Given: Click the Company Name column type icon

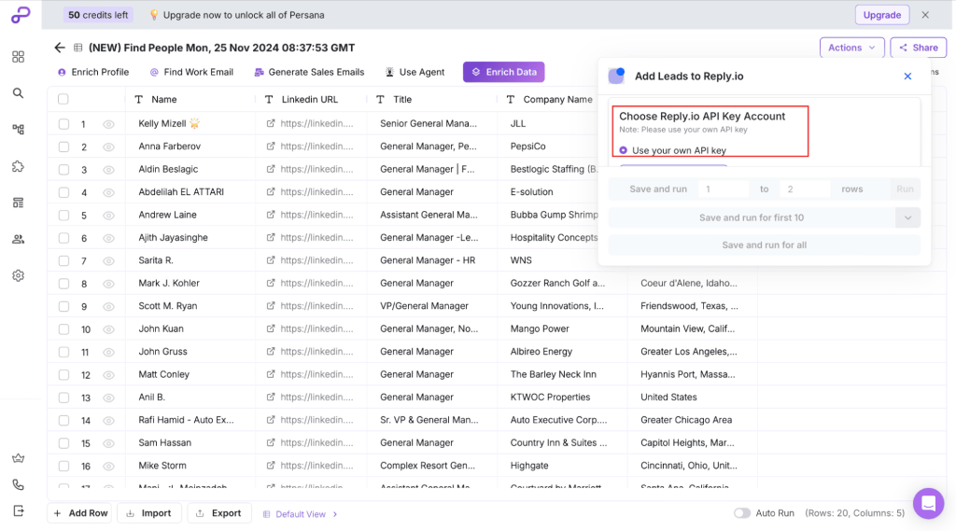Looking at the screenshot, I should (x=511, y=99).
